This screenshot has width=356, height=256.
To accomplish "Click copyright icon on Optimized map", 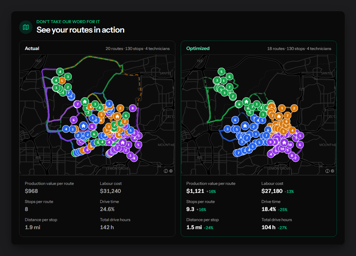I will [x=333, y=171].
